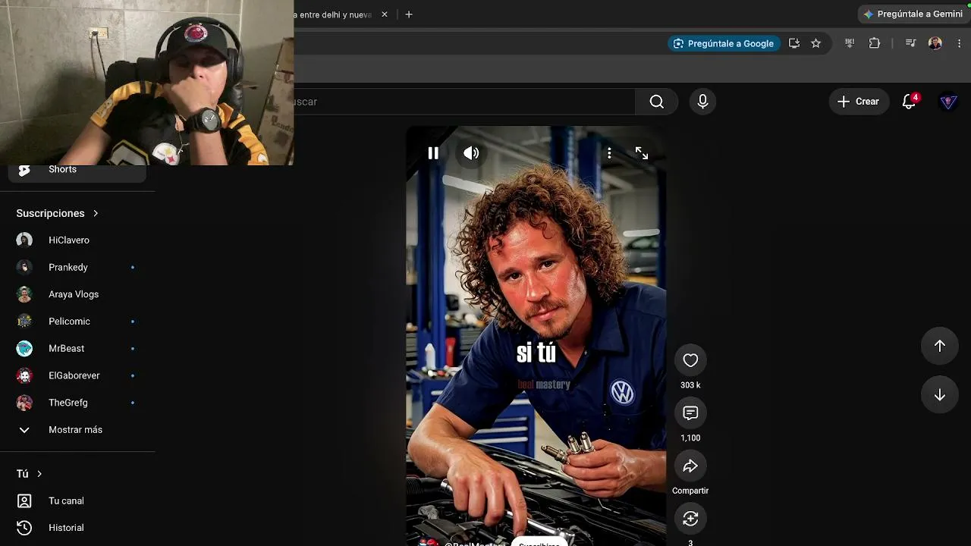Image resolution: width=971 pixels, height=546 pixels.
Task: Start a voice search with the microphone
Action: (702, 102)
